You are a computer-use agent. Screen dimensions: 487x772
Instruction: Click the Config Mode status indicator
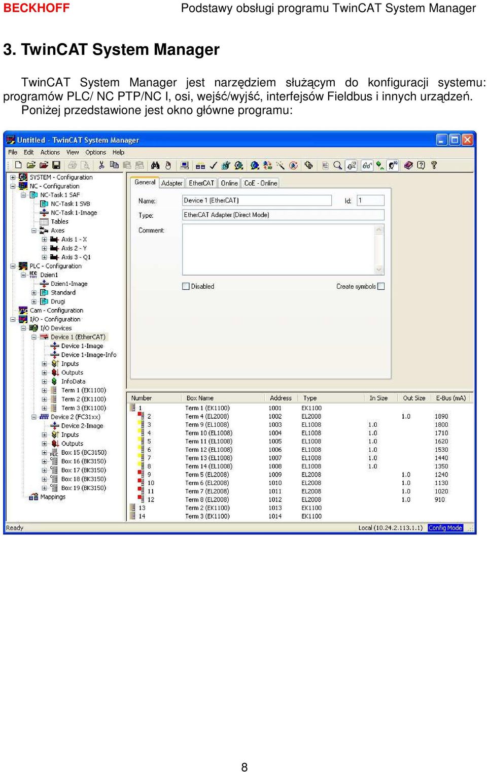click(x=445, y=528)
